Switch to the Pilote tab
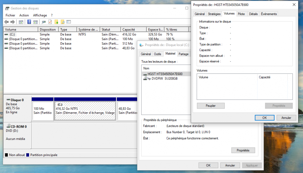 tap(241, 14)
